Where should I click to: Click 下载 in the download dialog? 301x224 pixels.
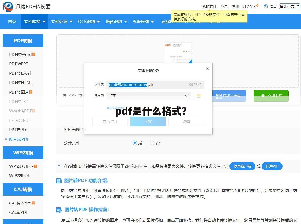point(148,122)
